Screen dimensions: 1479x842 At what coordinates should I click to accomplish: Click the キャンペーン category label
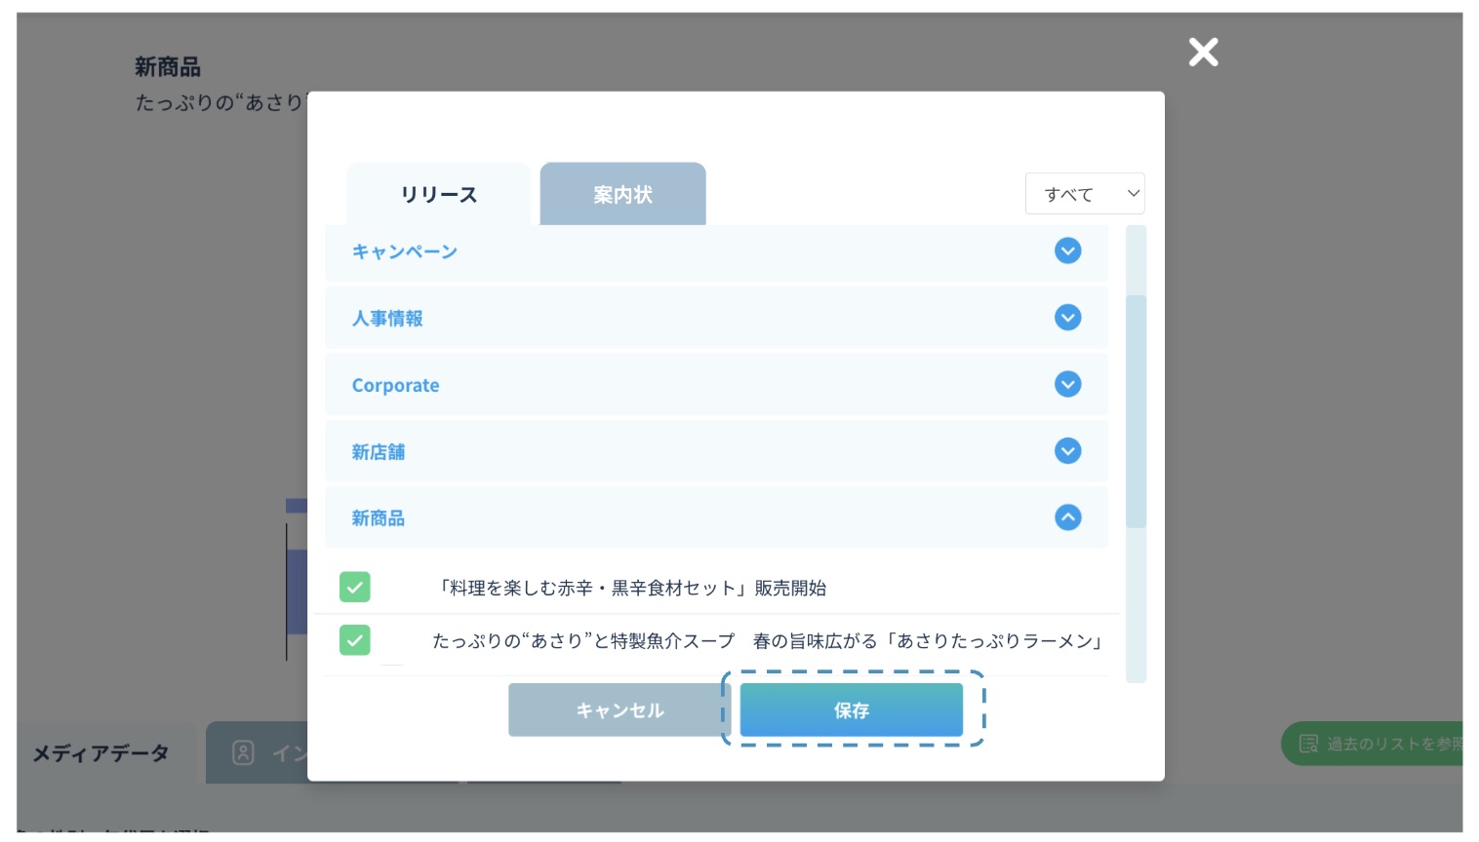tap(404, 252)
